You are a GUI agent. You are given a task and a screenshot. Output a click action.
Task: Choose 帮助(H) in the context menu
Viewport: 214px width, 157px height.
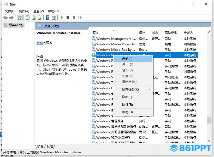[133, 112]
